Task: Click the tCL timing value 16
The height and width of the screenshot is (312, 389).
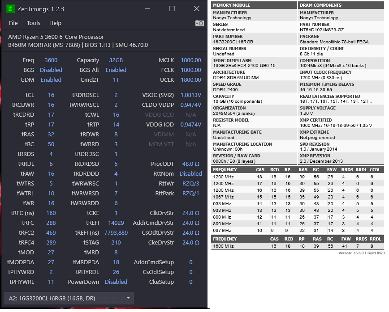Action: (x=51, y=95)
